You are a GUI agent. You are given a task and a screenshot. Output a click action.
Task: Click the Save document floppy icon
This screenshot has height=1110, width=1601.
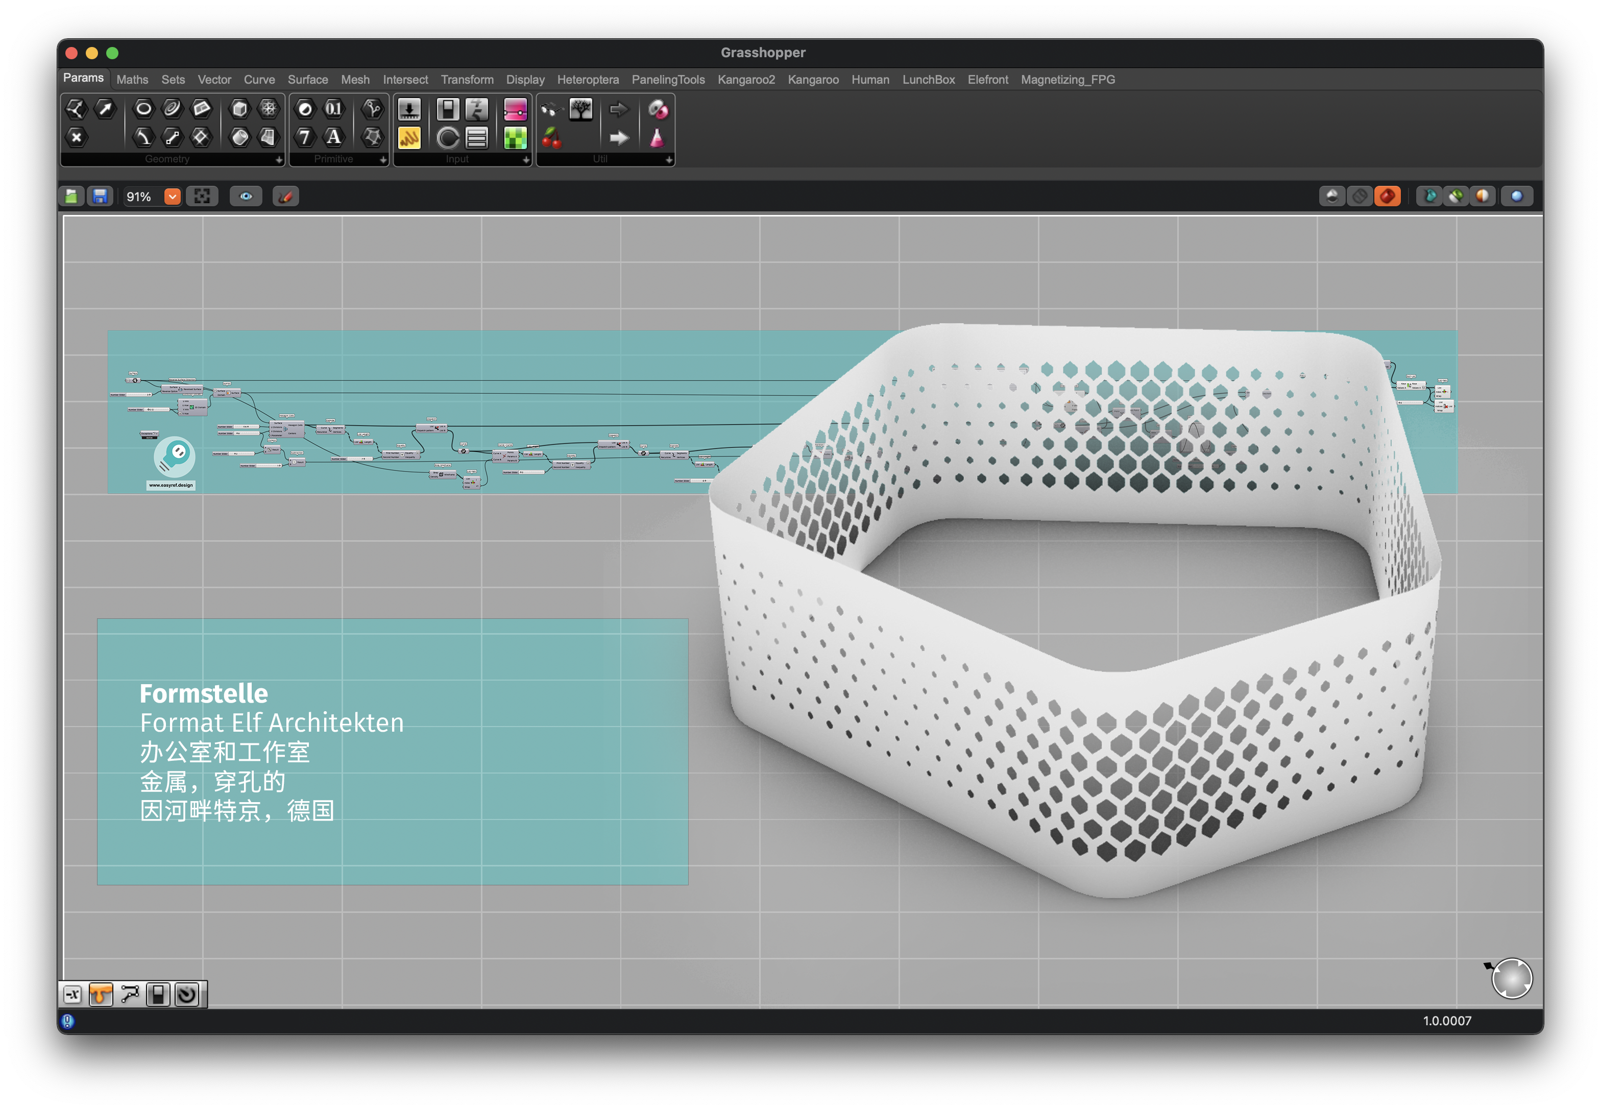pos(100,197)
